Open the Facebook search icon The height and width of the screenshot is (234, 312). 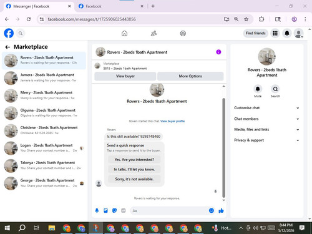[x=21, y=33]
